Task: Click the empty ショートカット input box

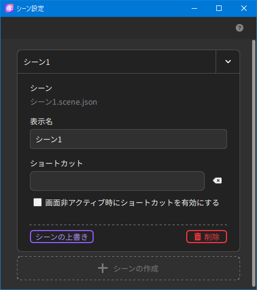Action: point(117,181)
